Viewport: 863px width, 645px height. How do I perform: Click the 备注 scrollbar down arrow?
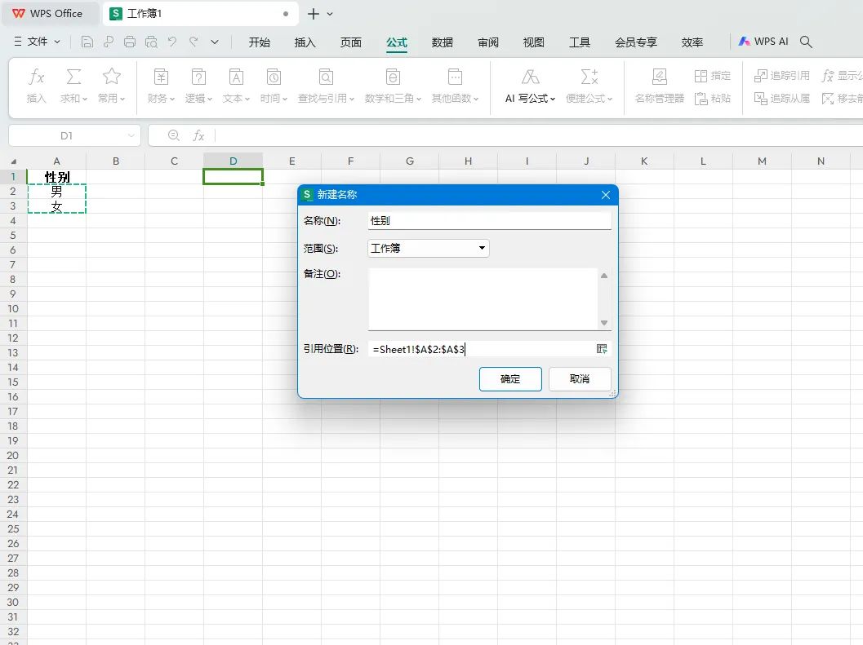(604, 323)
